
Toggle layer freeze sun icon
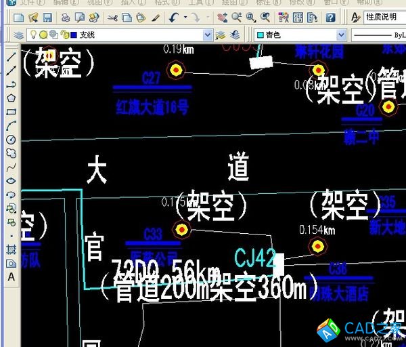coord(43,35)
